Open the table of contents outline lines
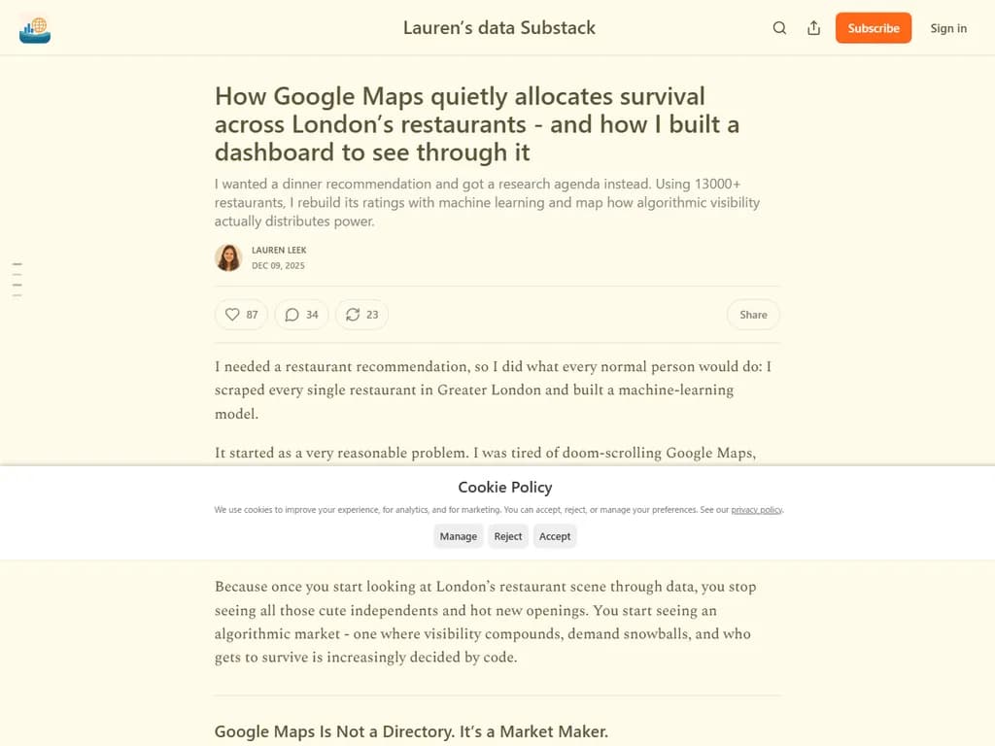995x746 pixels. 17,279
